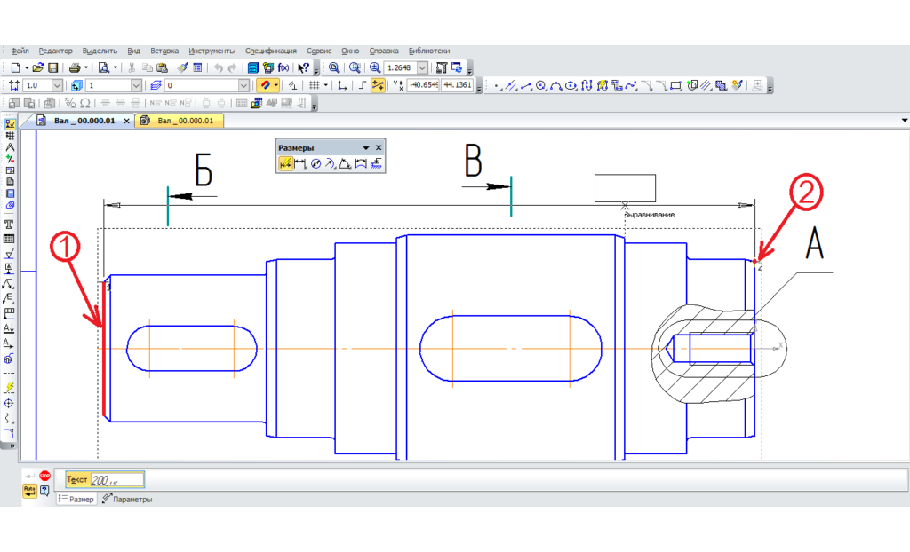Click the Размер tab in property bar

77,500
